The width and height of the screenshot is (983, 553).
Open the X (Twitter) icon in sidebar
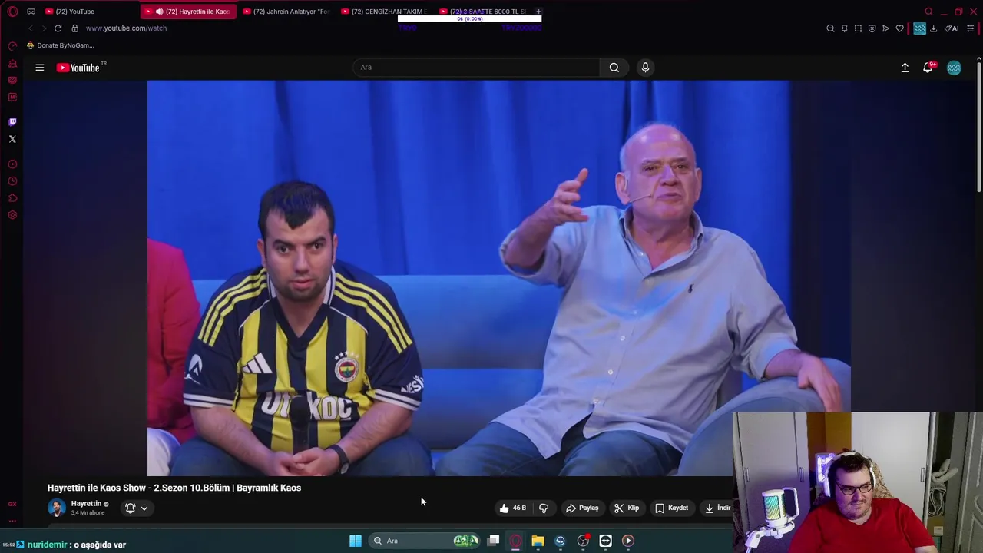click(12, 139)
